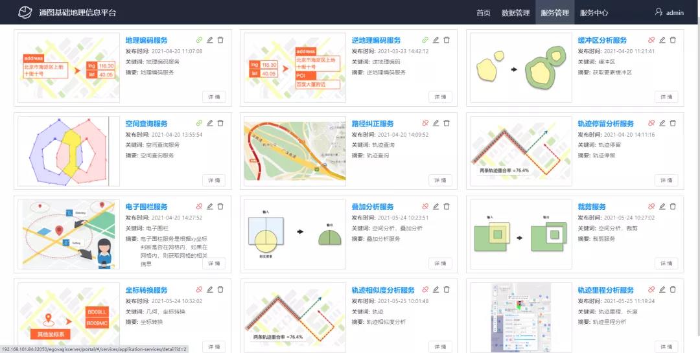The width and height of the screenshot is (700, 353).
Task: Delete the 逆地理编码服务 card via trash icon
Action: point(446,40)
